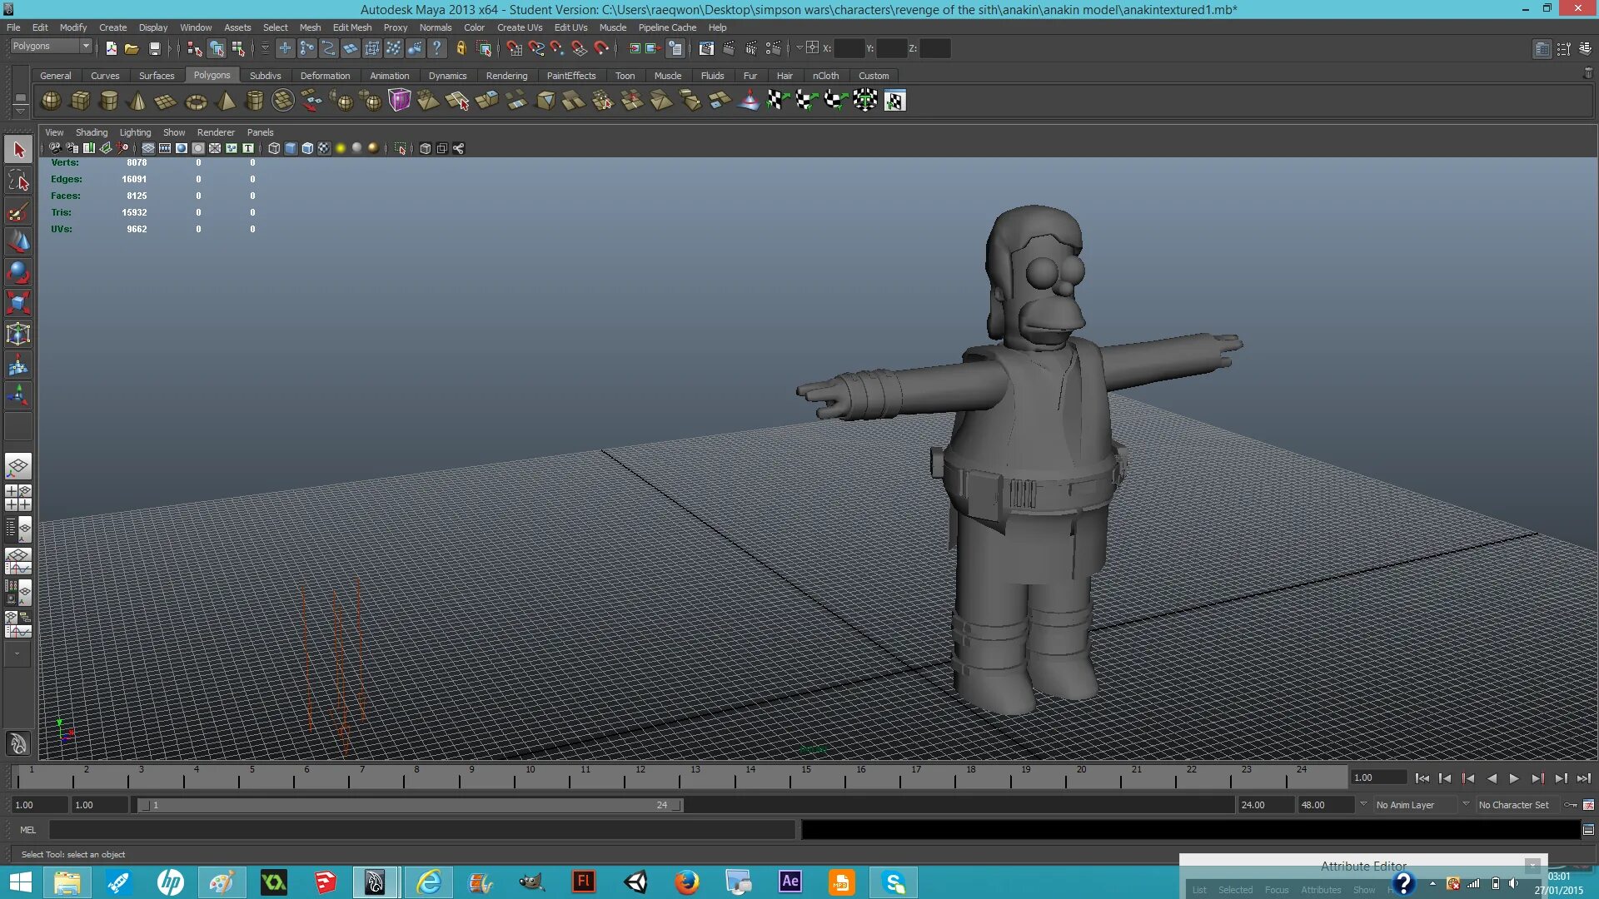Select the Lasso tool in the toolbox
The width and height of the screenshot is (1599, 899).
point(18,181)
